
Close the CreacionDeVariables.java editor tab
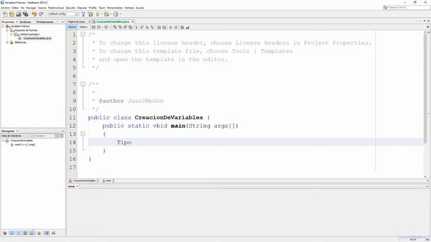click(133, 22)
